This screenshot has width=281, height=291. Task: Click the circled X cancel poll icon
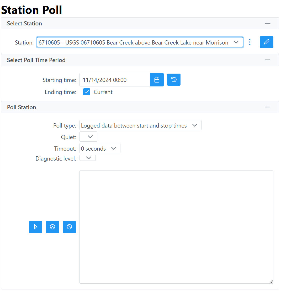(x=52, y=227)
